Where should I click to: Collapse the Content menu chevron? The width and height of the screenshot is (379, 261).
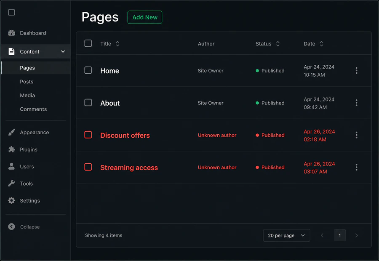63,51
